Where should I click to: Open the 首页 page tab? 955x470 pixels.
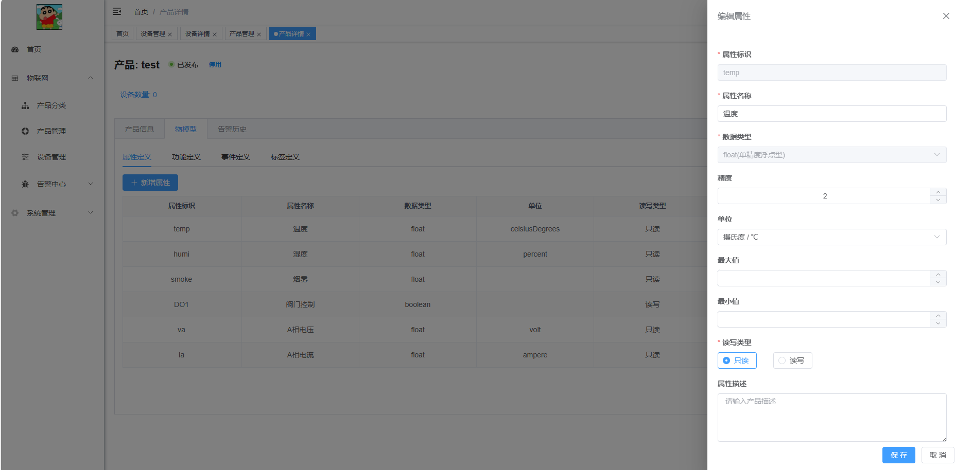coord(123,33)
